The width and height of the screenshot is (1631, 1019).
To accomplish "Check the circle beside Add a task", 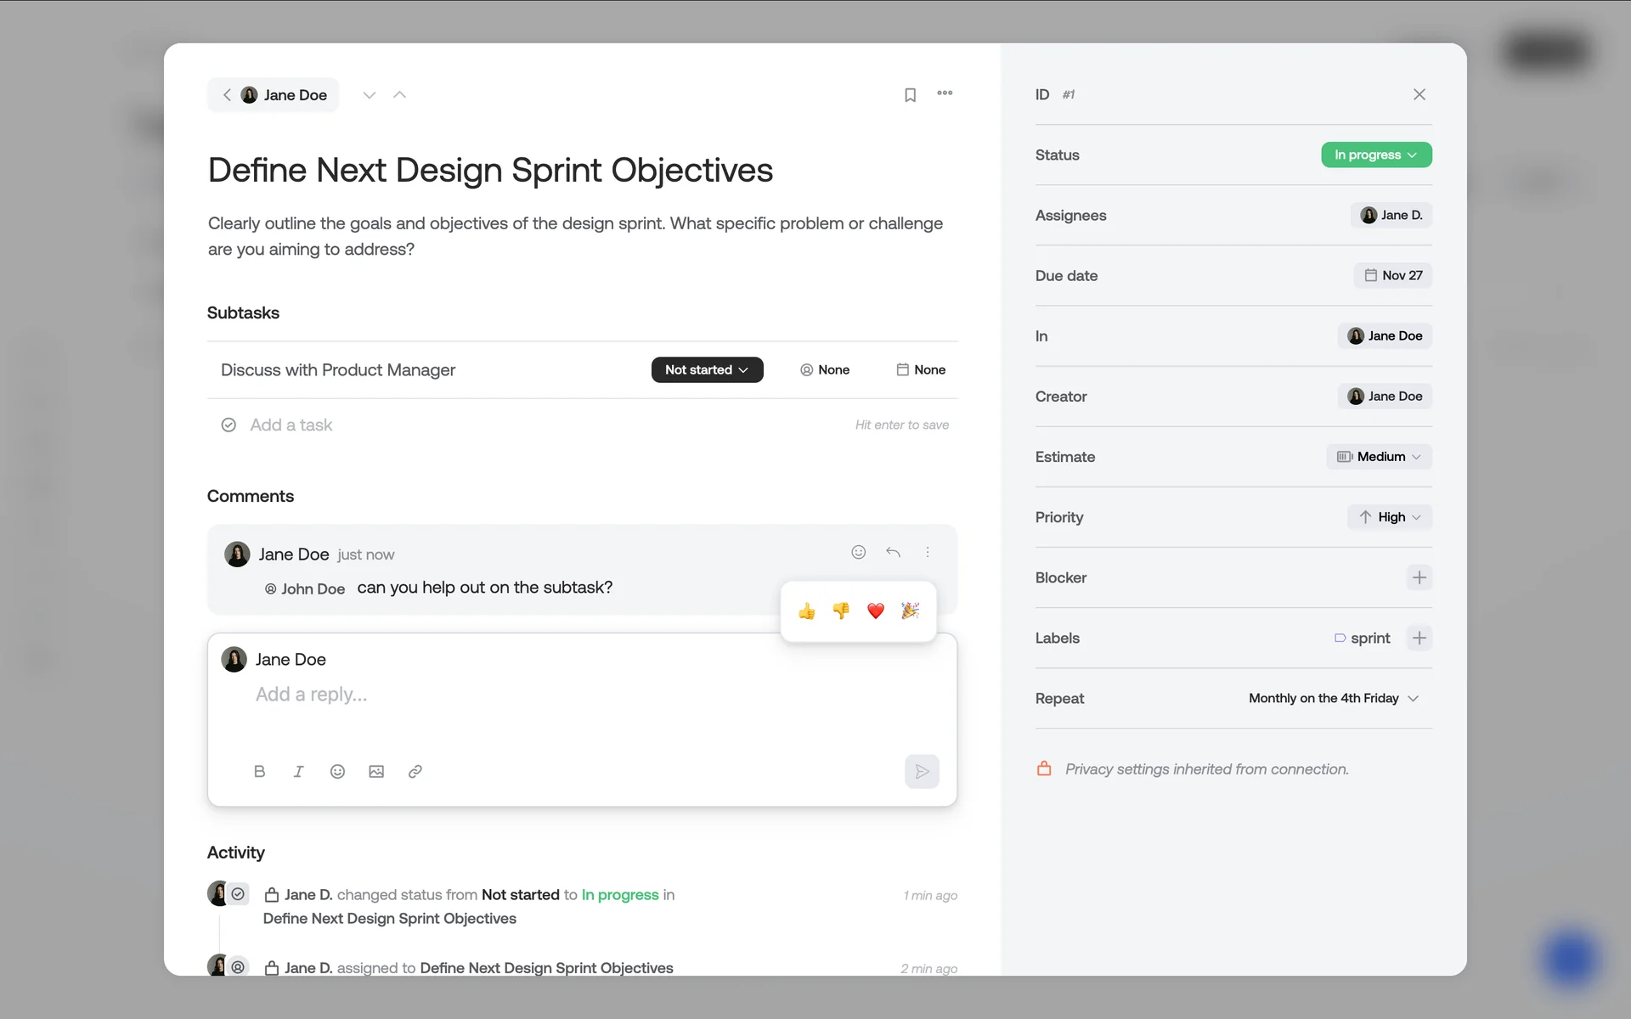I will pos(229,425).
